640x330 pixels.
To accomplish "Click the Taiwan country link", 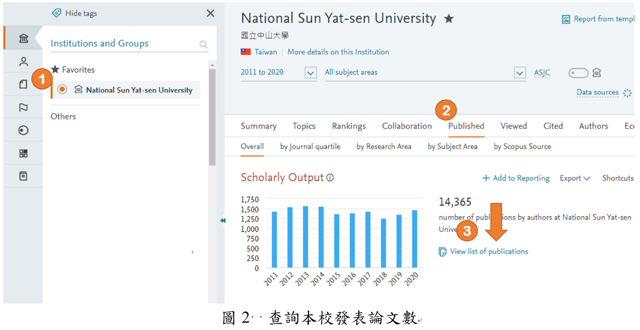I will (266, 52).
